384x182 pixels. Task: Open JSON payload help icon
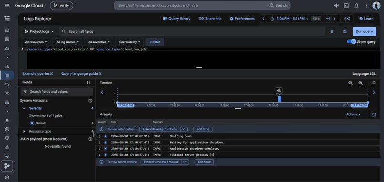(90, 139)
